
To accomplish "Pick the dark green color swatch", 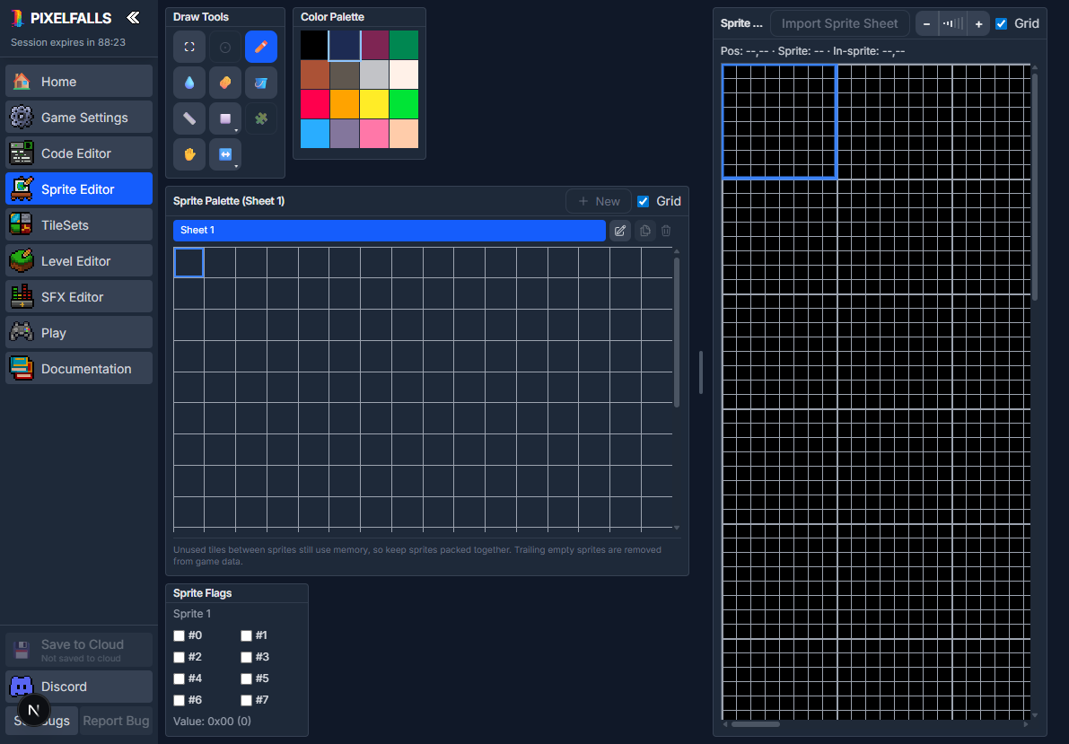I will click(404, 46).
